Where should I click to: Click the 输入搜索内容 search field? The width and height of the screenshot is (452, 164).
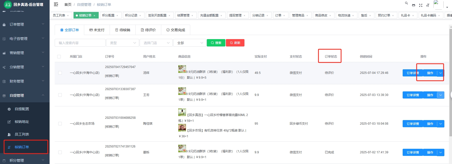tap(80, 43)
